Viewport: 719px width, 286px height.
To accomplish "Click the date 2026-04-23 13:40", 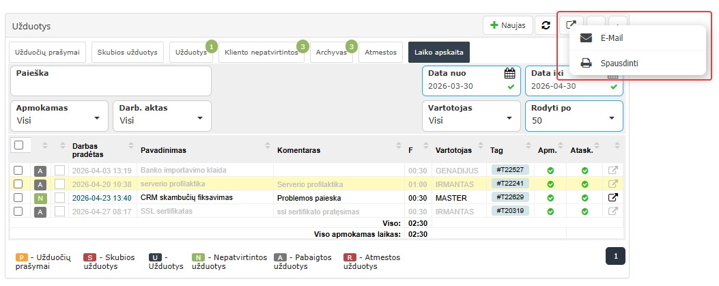I will 102,198.
